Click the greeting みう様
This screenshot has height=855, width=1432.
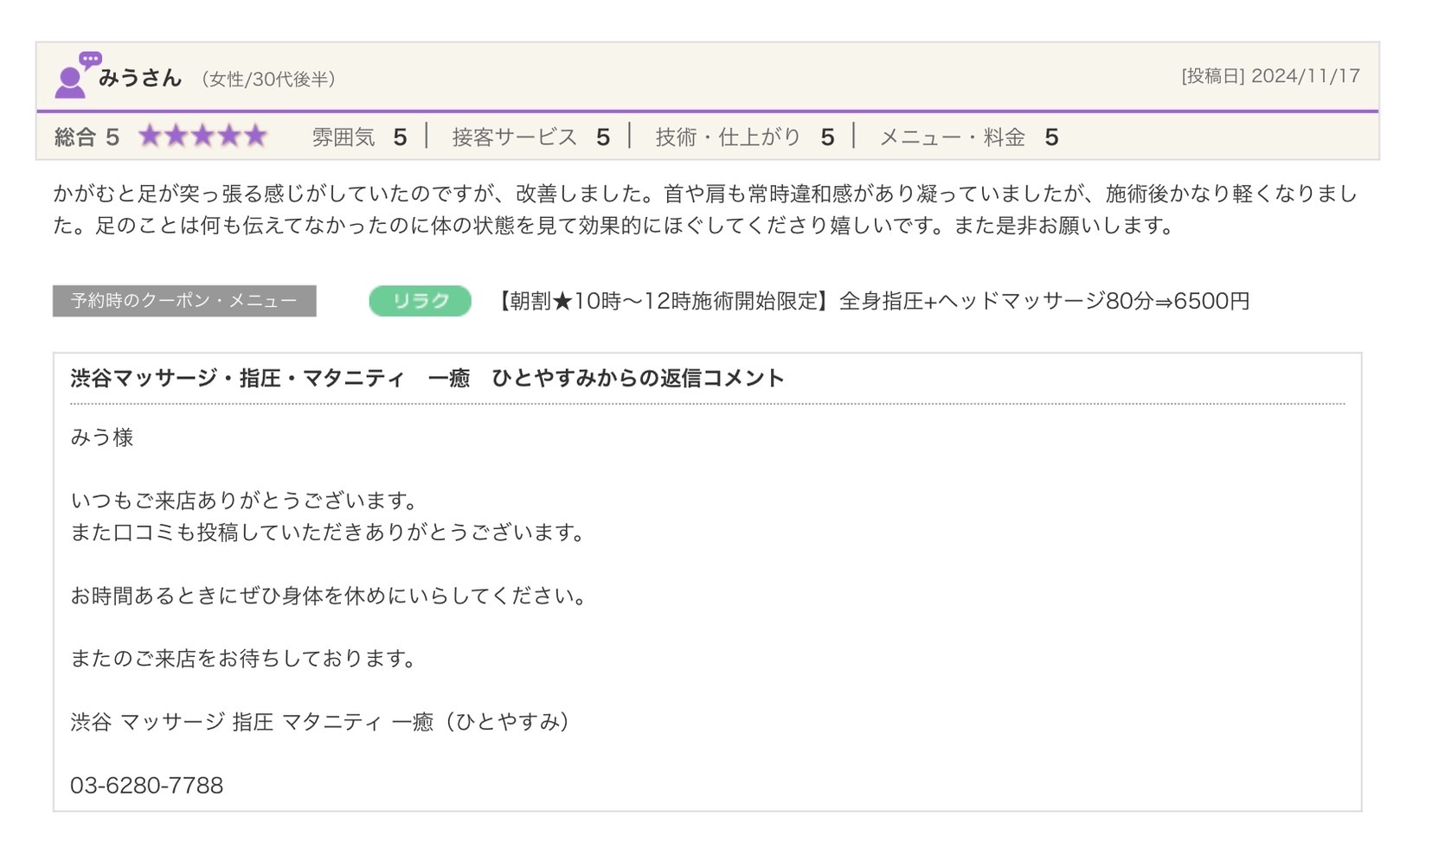(102, 437)
